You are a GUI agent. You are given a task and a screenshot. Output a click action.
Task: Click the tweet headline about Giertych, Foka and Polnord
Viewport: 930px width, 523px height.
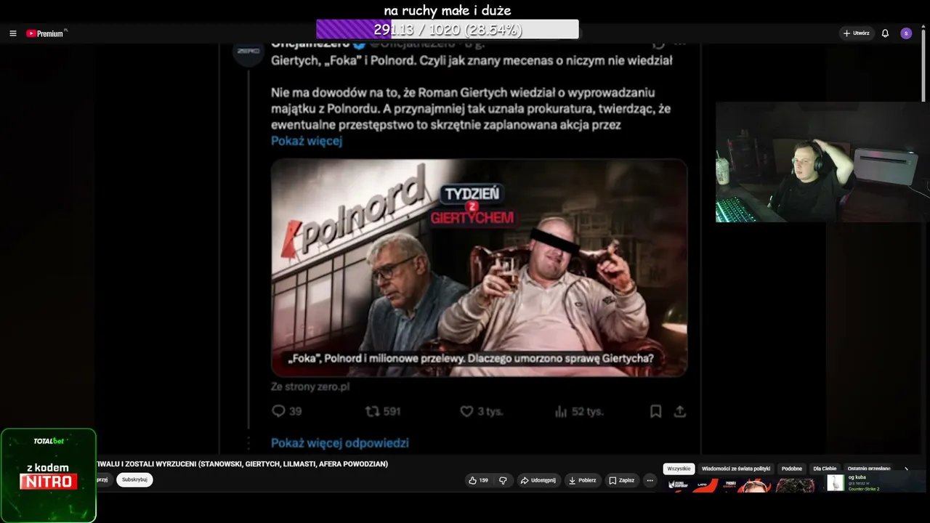pos(472,61)
